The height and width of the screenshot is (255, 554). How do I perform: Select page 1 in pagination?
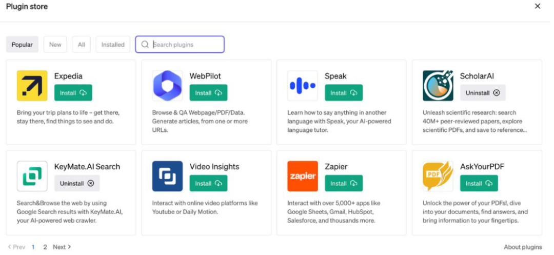pos(33,247)
